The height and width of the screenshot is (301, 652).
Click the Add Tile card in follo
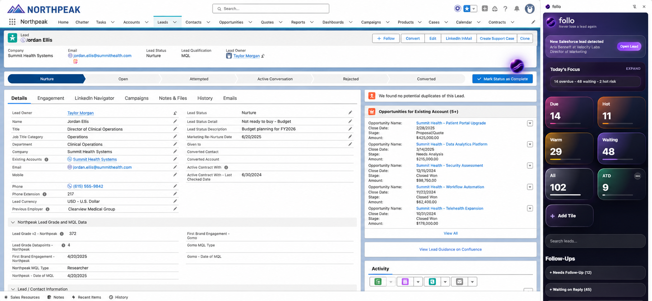(569, 216)
